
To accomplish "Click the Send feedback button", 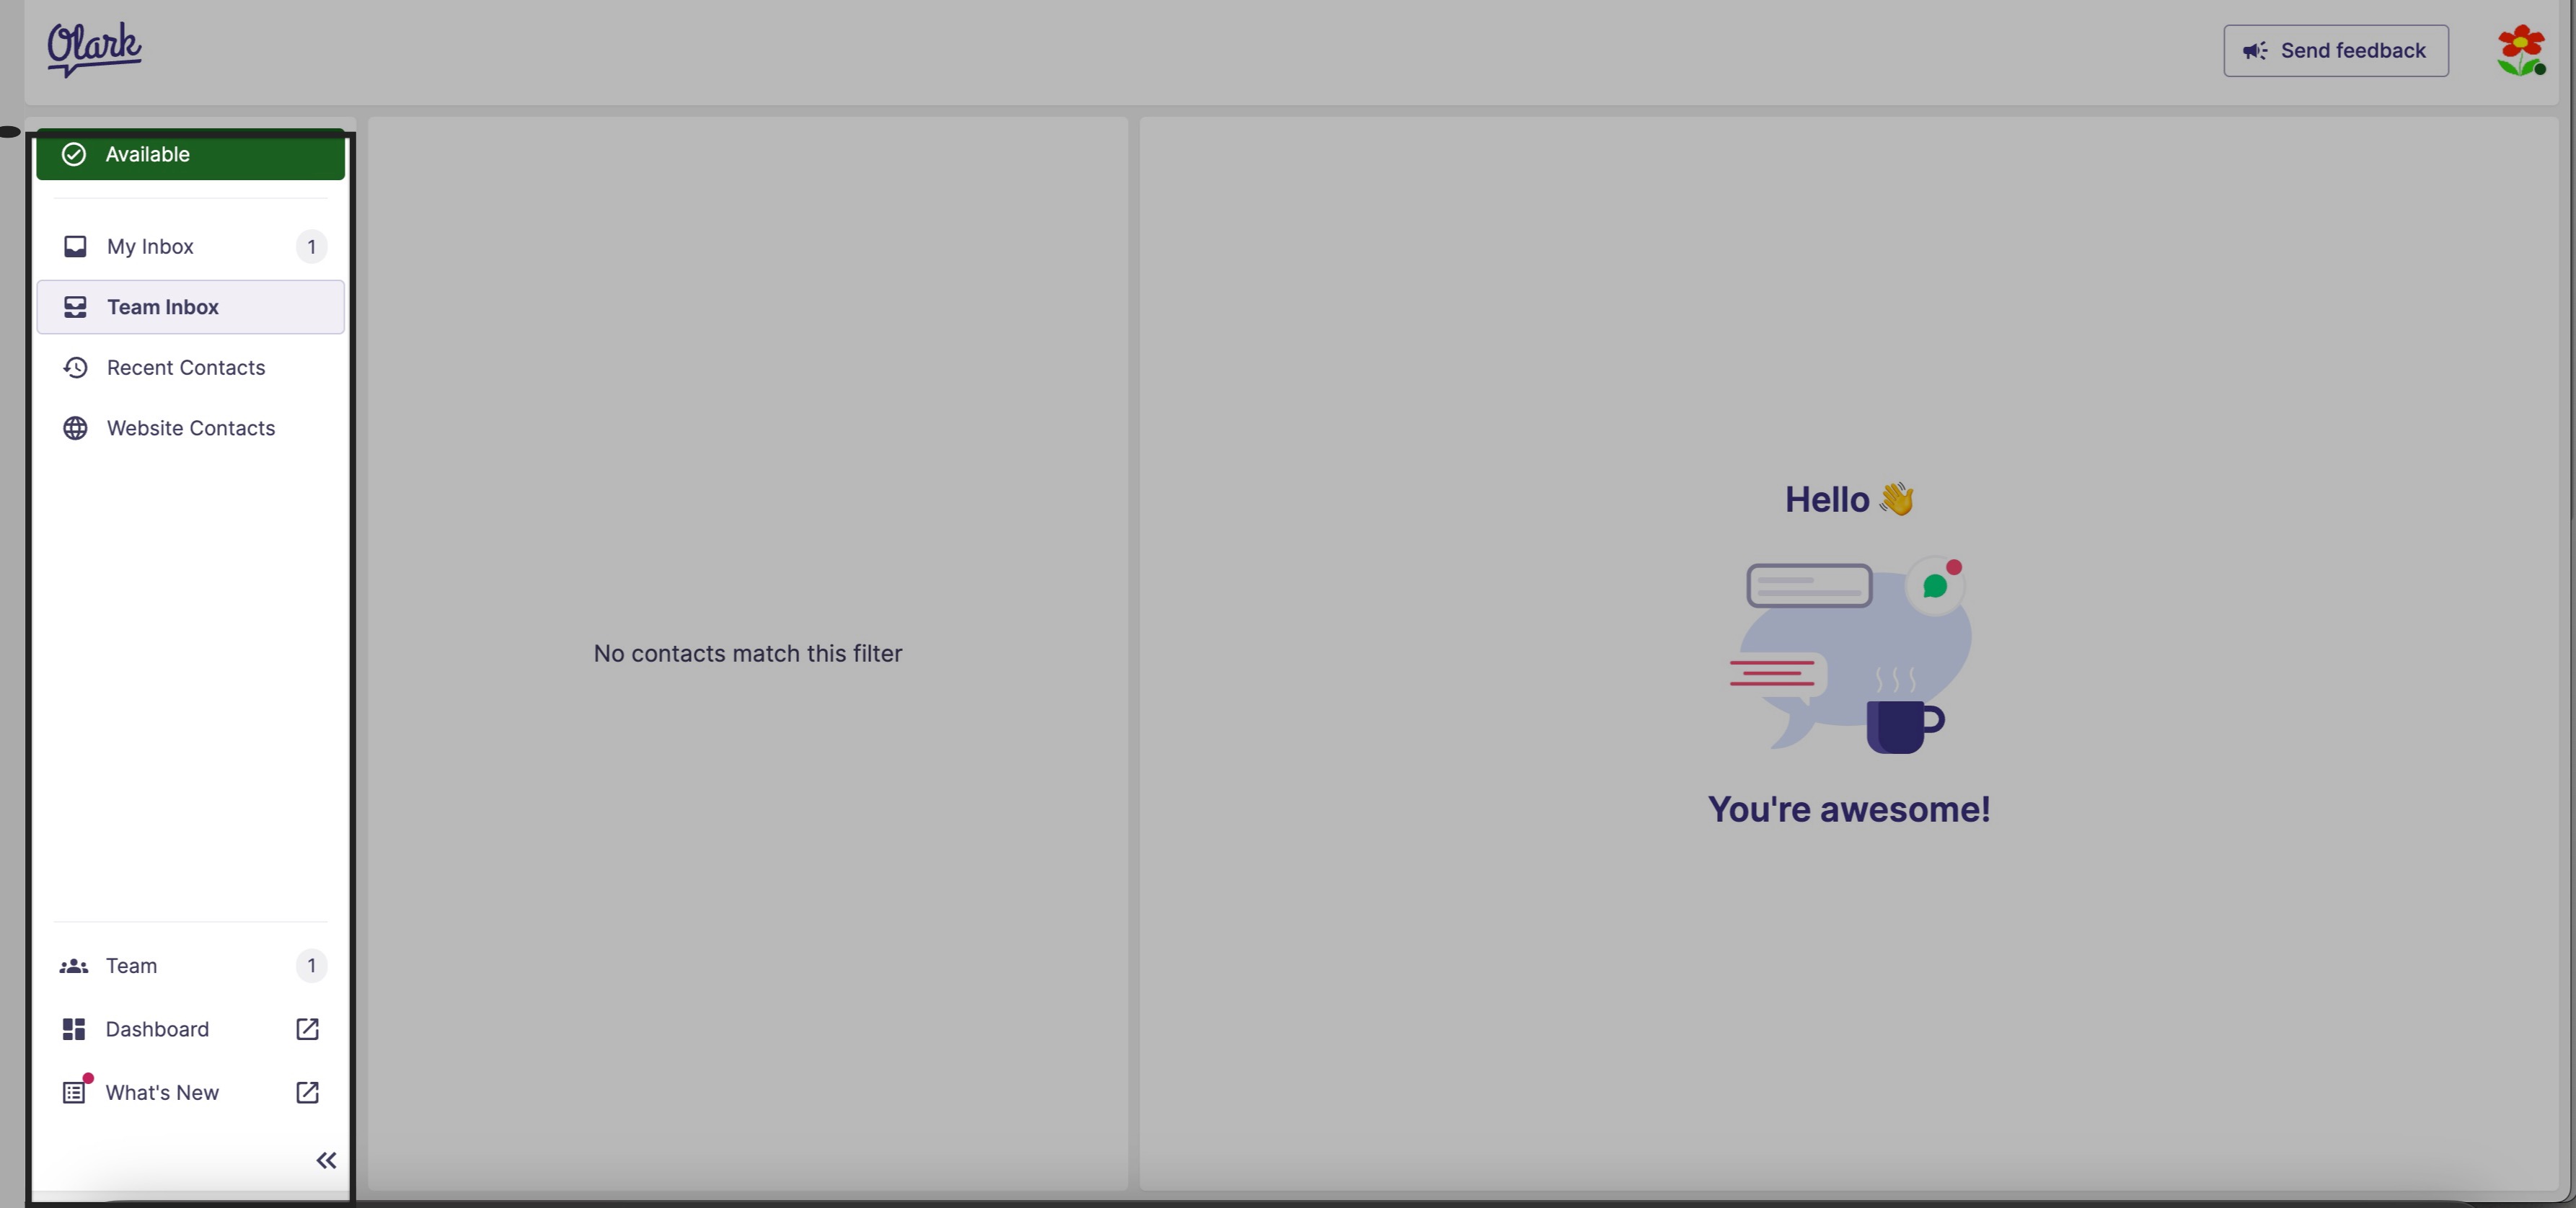I will click(2336, 50).
